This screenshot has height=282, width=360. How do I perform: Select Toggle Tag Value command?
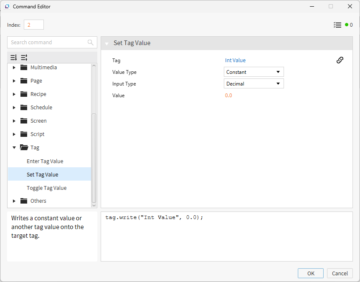click(x=47, y=188)
